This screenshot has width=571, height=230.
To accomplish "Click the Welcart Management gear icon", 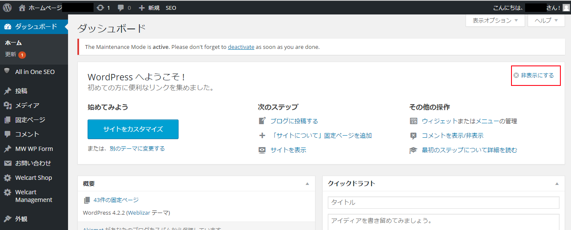I will point(8,193).
